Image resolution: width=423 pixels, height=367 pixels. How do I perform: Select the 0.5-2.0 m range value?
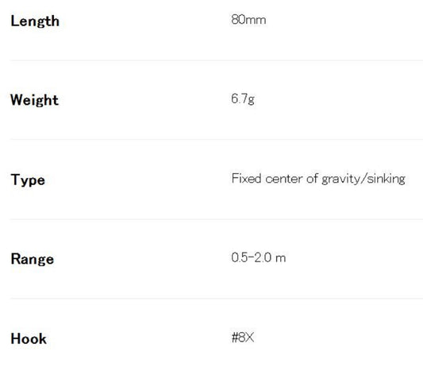click(x=259, y=257)
